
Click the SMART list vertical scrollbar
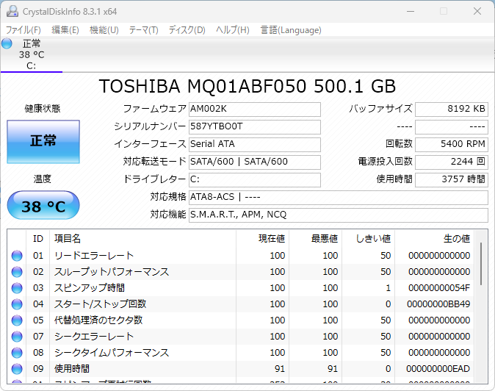click(482, 265)
